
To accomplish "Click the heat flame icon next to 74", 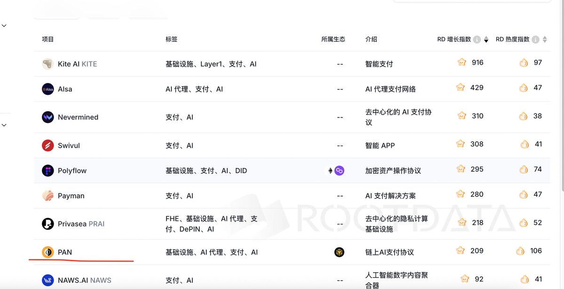I will pos(524,169).
